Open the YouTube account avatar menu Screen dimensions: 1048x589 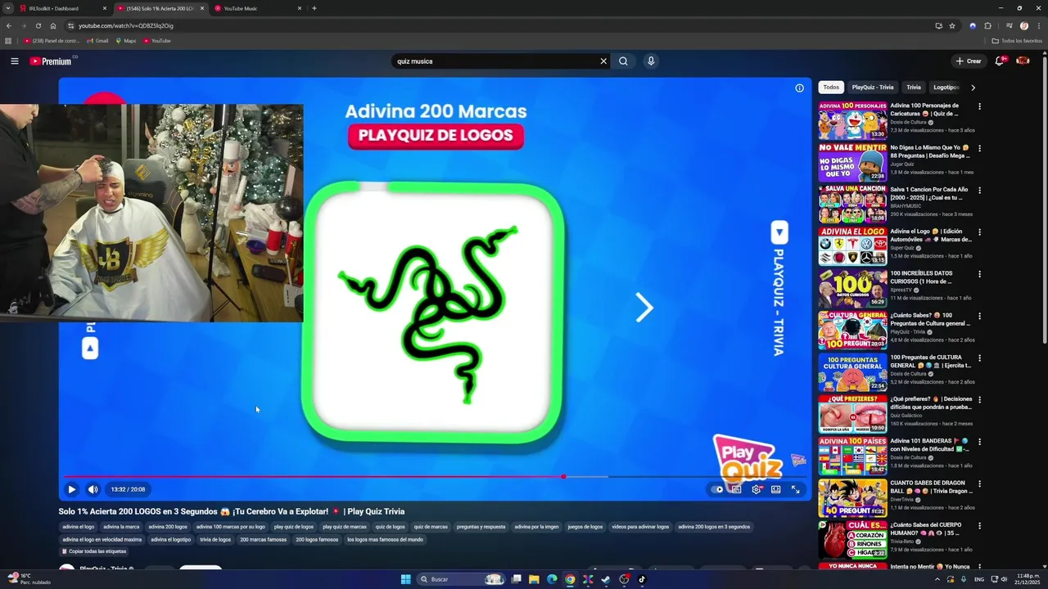1023,61
